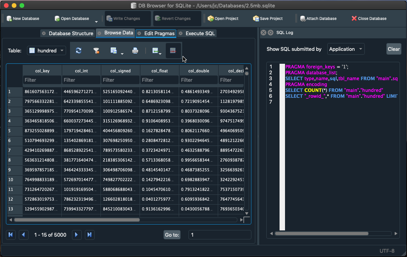Clear all column filters
This screenshot has width=407, height=257.
coord(96,51)
